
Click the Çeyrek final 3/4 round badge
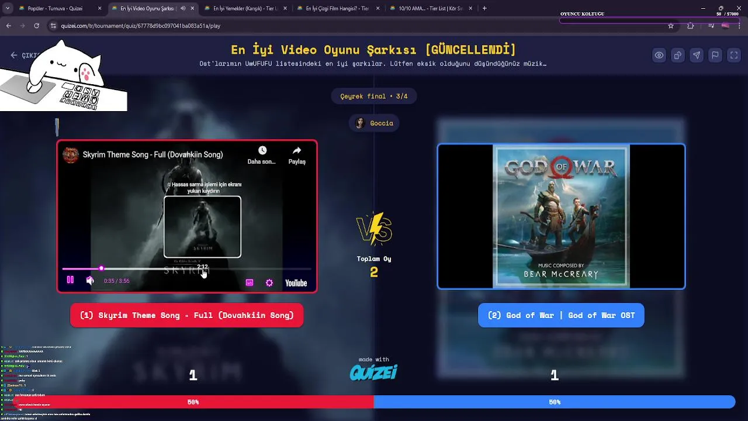pos(374,96)
